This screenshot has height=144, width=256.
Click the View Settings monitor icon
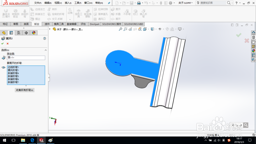(x=180, y=29)
